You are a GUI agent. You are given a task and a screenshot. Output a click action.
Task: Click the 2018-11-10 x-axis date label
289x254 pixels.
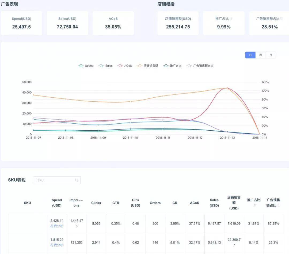[x=130, y=138]
